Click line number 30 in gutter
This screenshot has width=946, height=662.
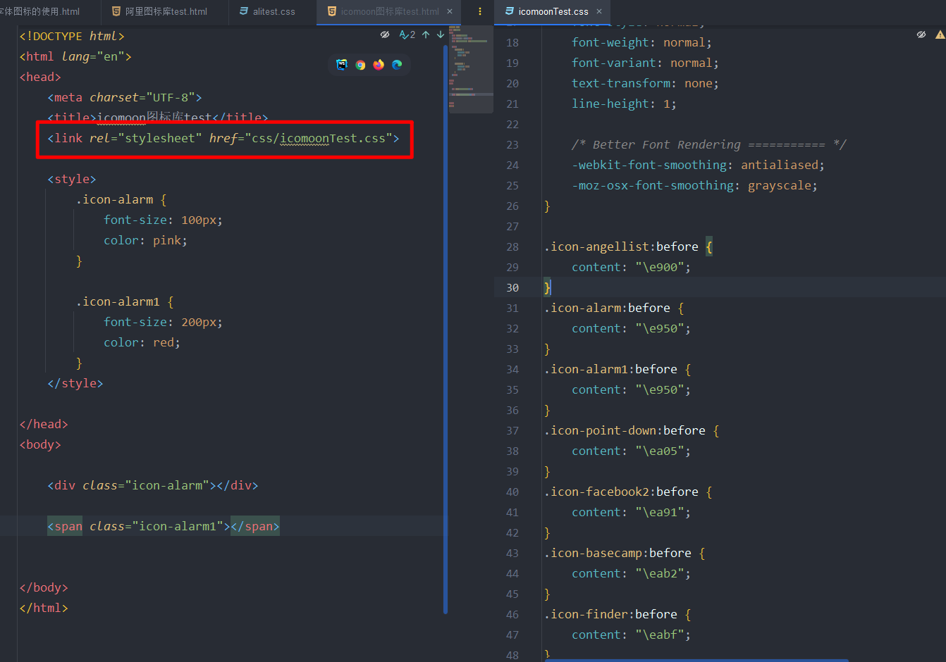click(512, 287)
